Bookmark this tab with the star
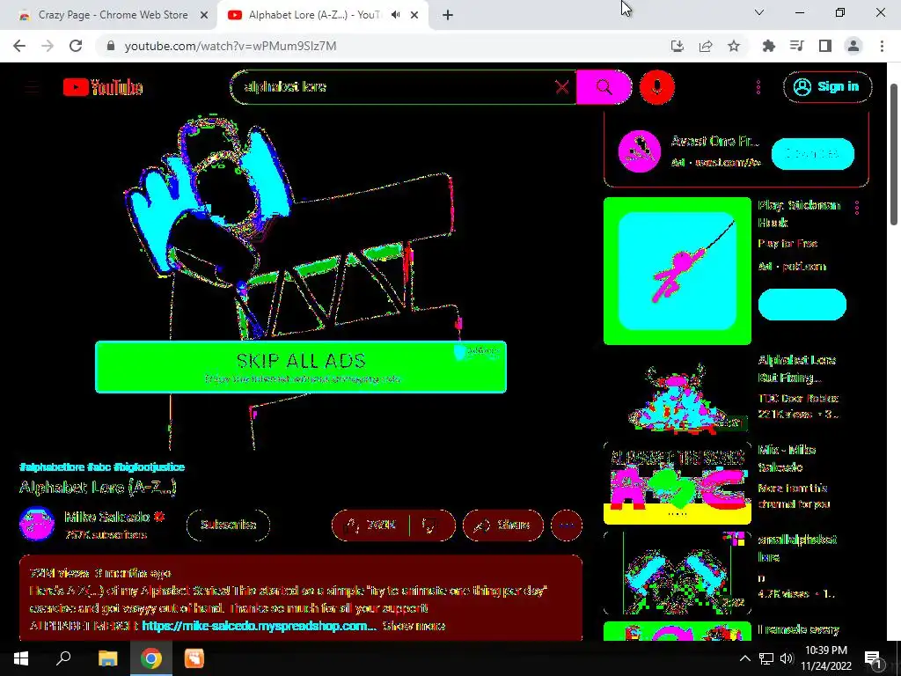 pos(734,46)
